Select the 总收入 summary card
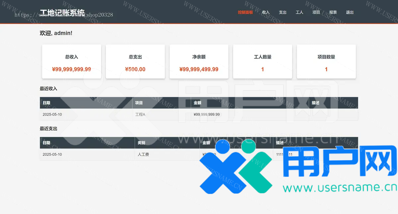The width and height of the screenshot is (398, 214). 72,62
